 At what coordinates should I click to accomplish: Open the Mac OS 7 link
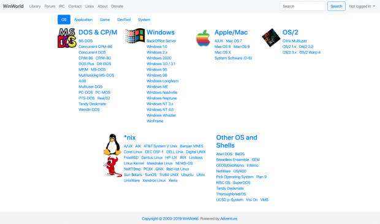coord(234,41)
